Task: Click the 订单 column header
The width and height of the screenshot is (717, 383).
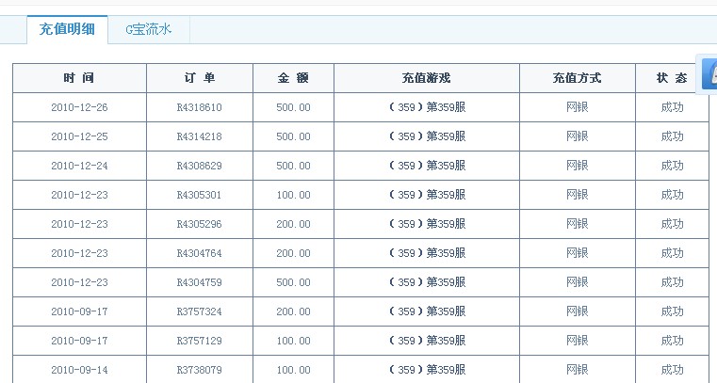Action: click(x=200, y=78)
